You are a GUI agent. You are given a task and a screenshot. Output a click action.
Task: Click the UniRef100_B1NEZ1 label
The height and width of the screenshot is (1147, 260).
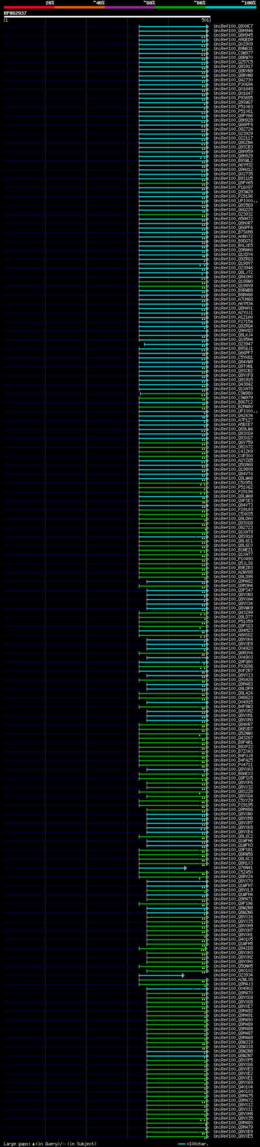click(x=233, y=550)
